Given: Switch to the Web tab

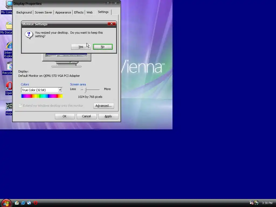Looking at the screenshot, I should pyautogui.click(x=89, y=12).
